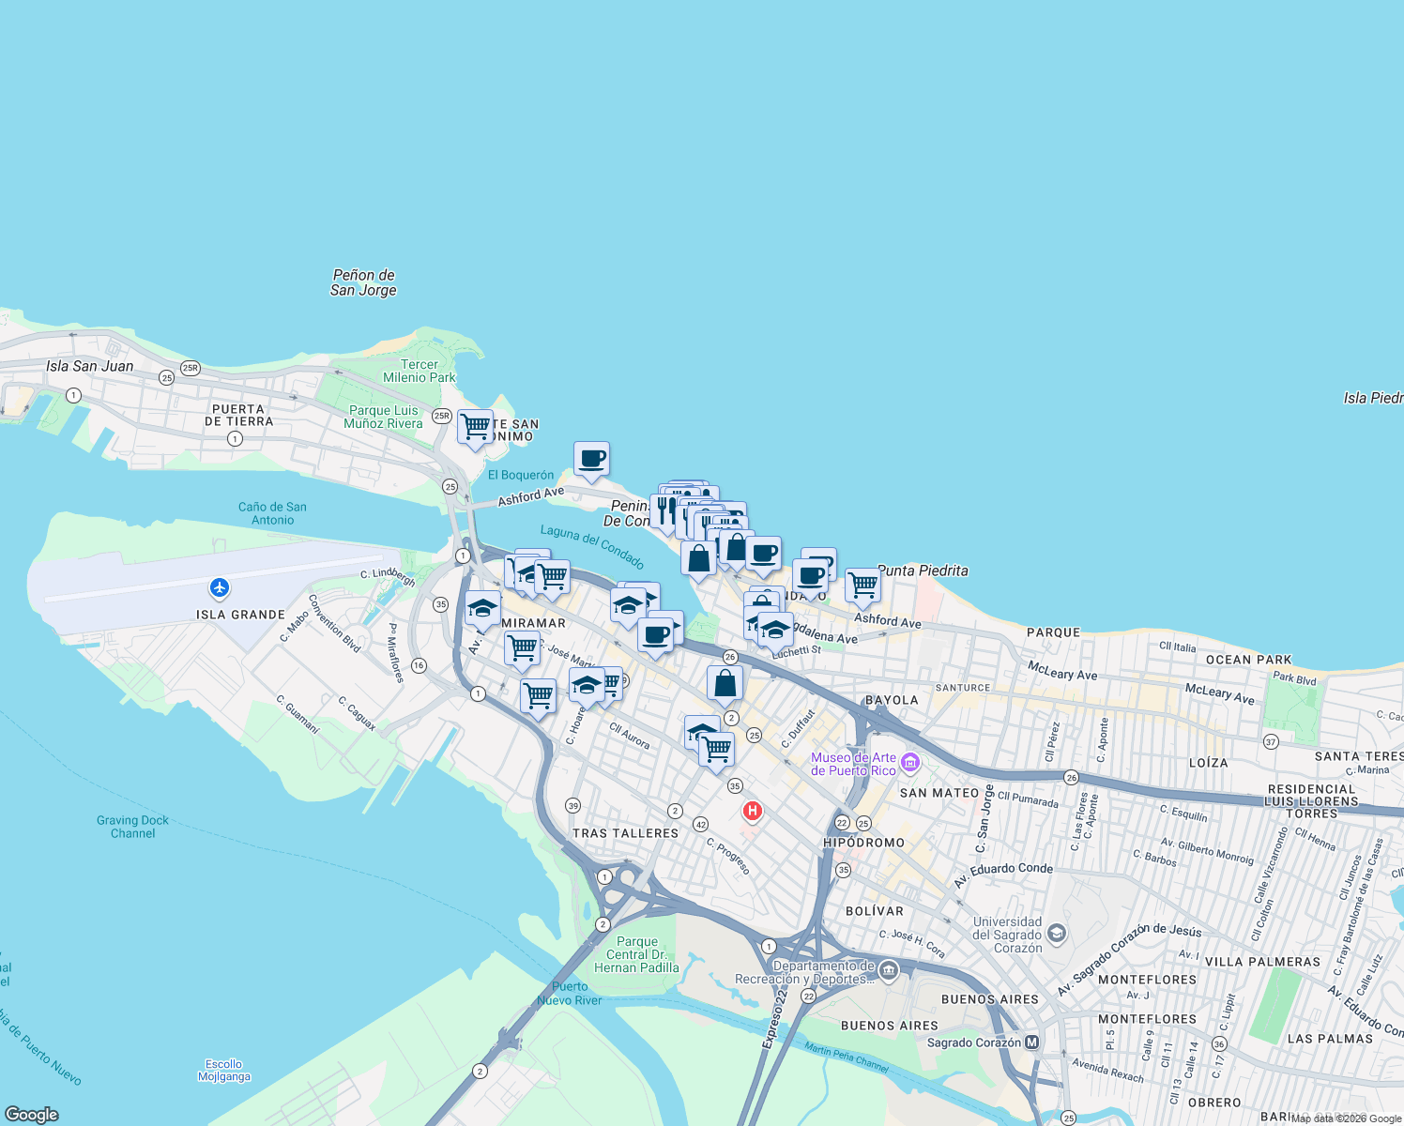1404x1126 pixels.
Task: Select the shopping bag marker above route 2 shield
Action: point(725,684)
